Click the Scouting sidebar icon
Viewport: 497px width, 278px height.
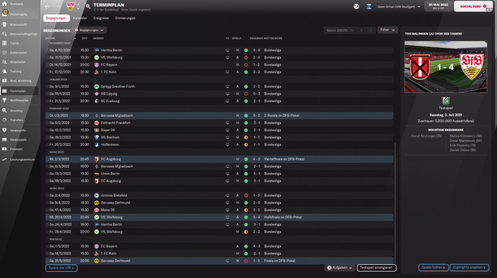(5, 111)
